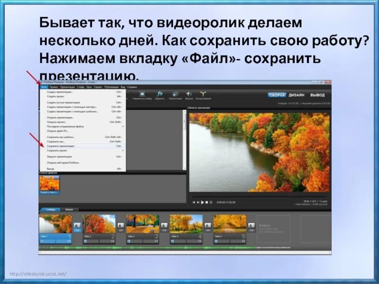
Task: Choose Создать проект in File menu
Action: (x=83, y=97)
